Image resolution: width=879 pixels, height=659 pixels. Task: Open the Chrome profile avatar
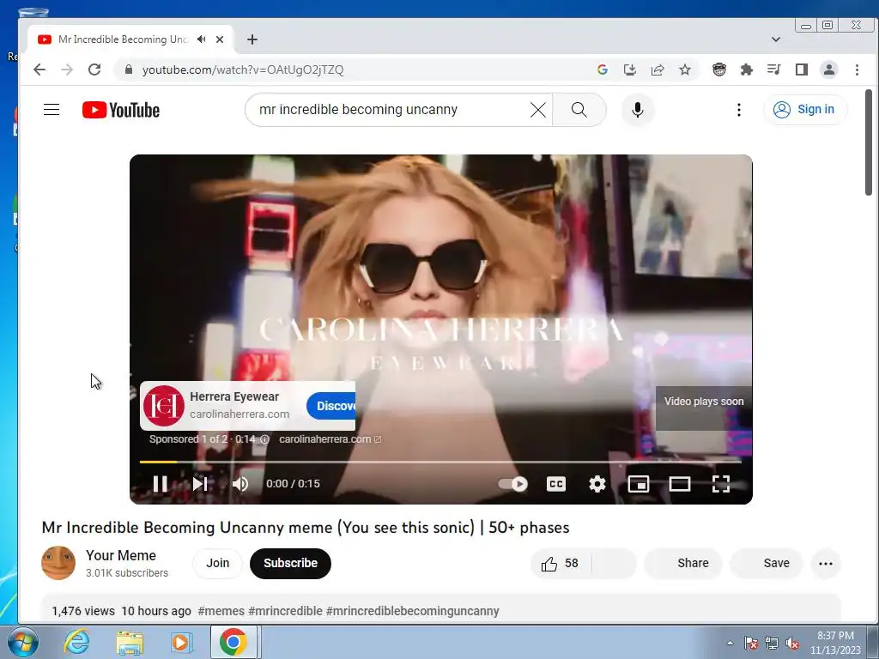click(829, 70)
